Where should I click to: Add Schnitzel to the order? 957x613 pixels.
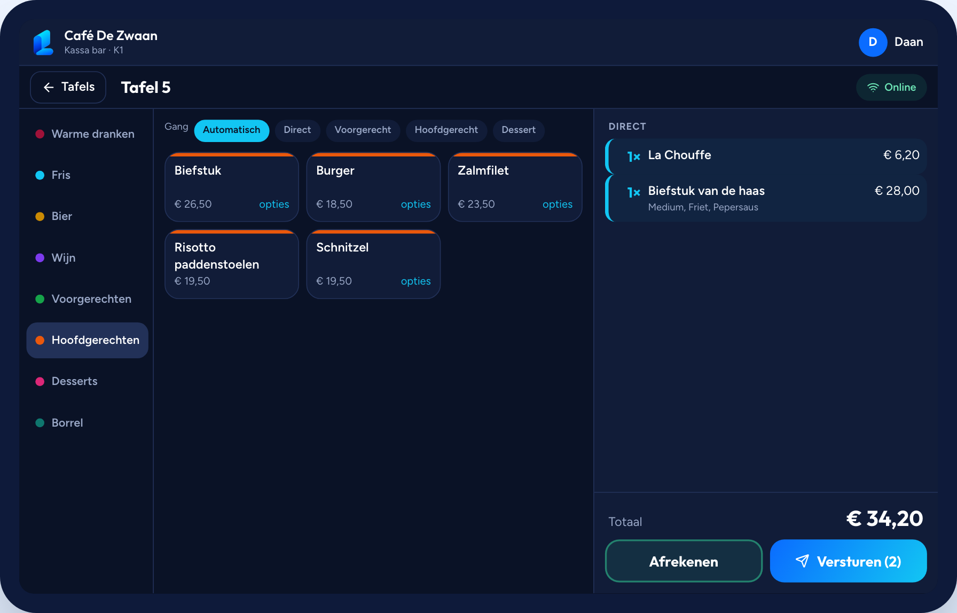373,264
